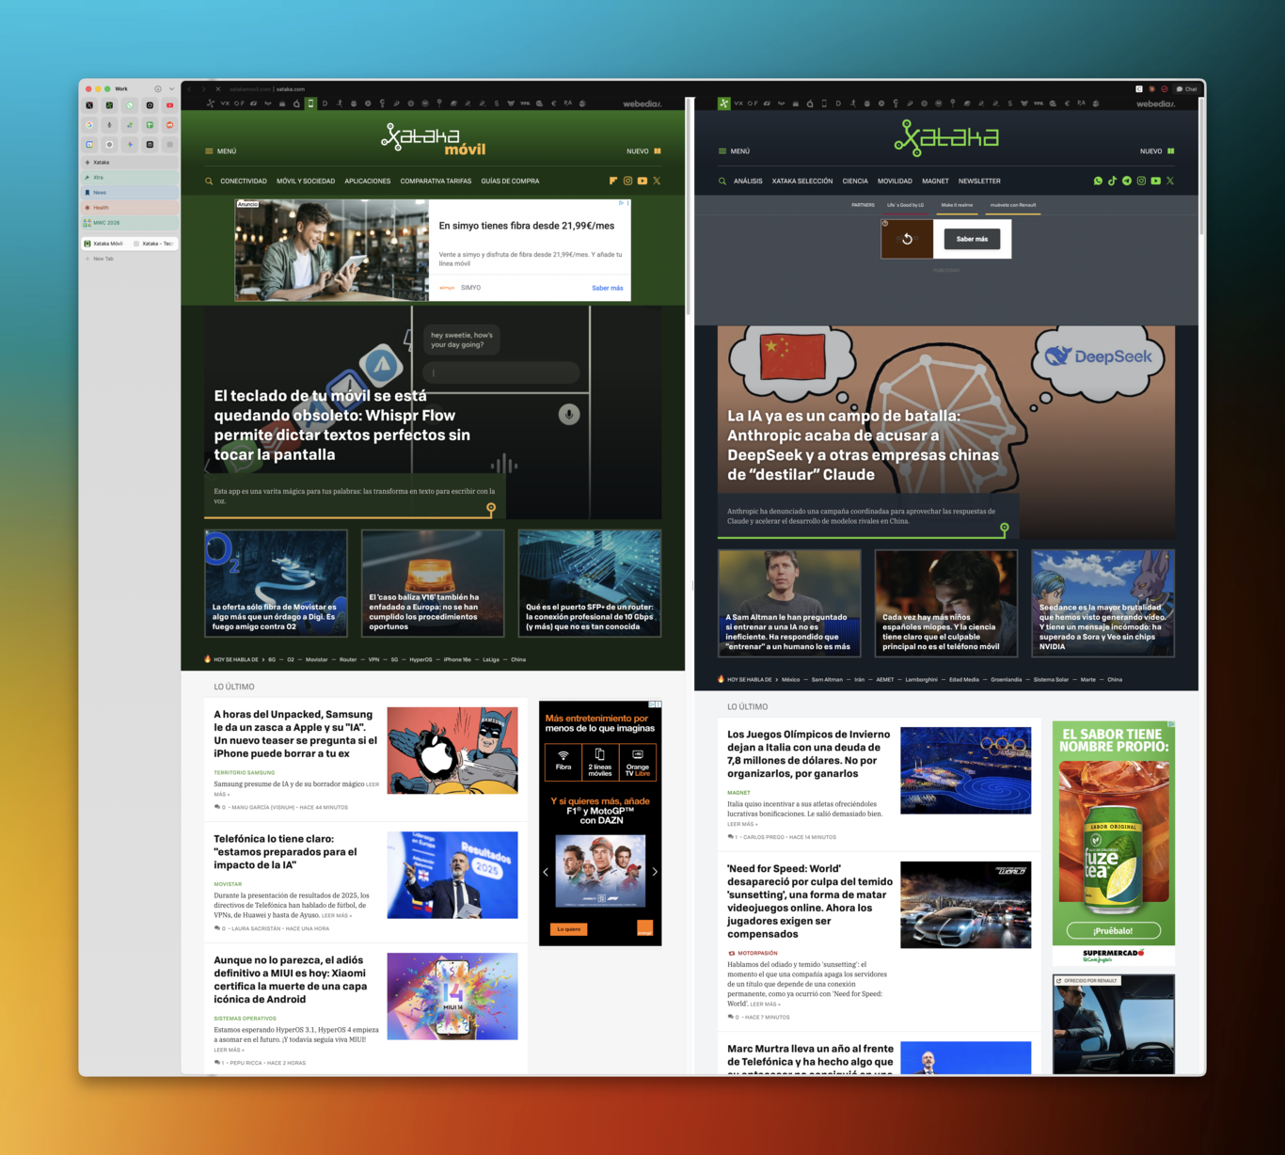Open the Health folder in sidebar
Image resolution: width=1285 pixels, height=1155 pixels.
click(x=129, y=207)
